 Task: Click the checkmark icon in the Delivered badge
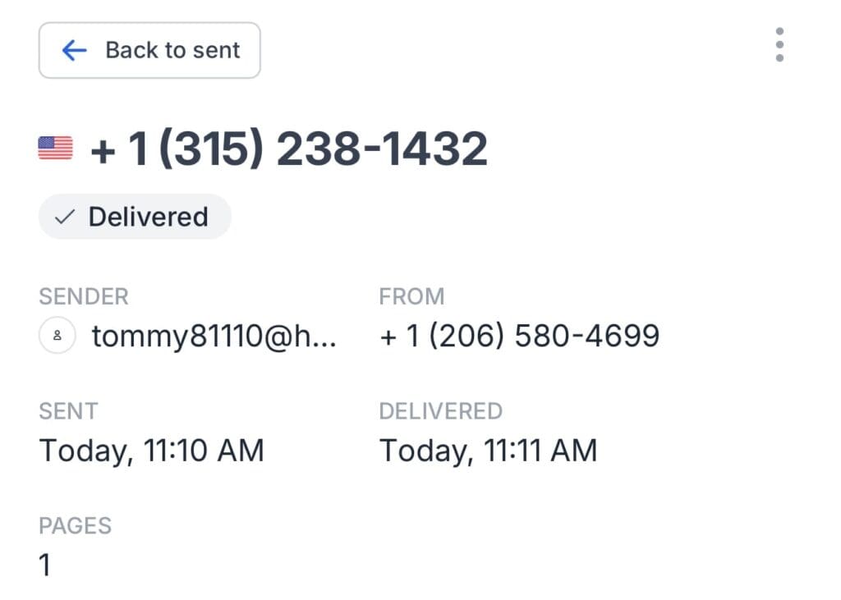64,218
